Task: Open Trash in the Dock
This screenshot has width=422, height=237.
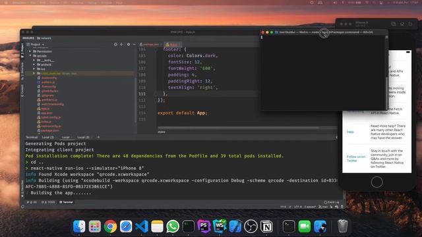Action: 343,226
